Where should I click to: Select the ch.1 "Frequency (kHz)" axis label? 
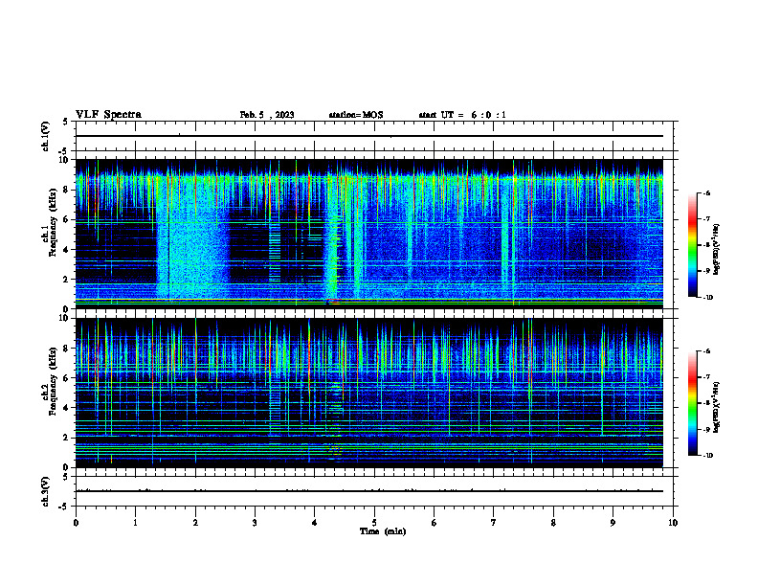point(54,220)
